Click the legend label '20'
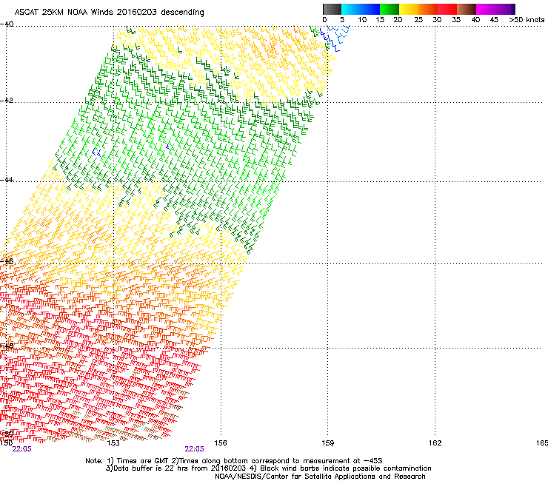Screen dimensions: 548x481 tap(398, 20)
